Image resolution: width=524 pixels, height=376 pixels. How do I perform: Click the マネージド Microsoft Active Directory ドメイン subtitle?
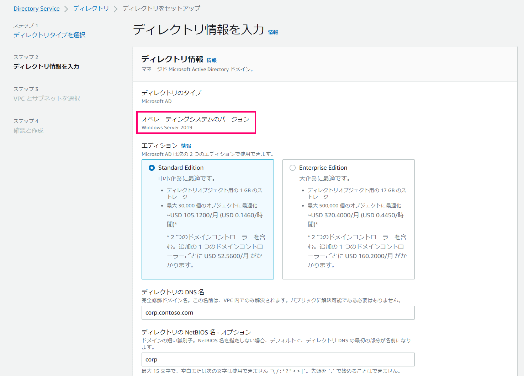coord(198,69)
